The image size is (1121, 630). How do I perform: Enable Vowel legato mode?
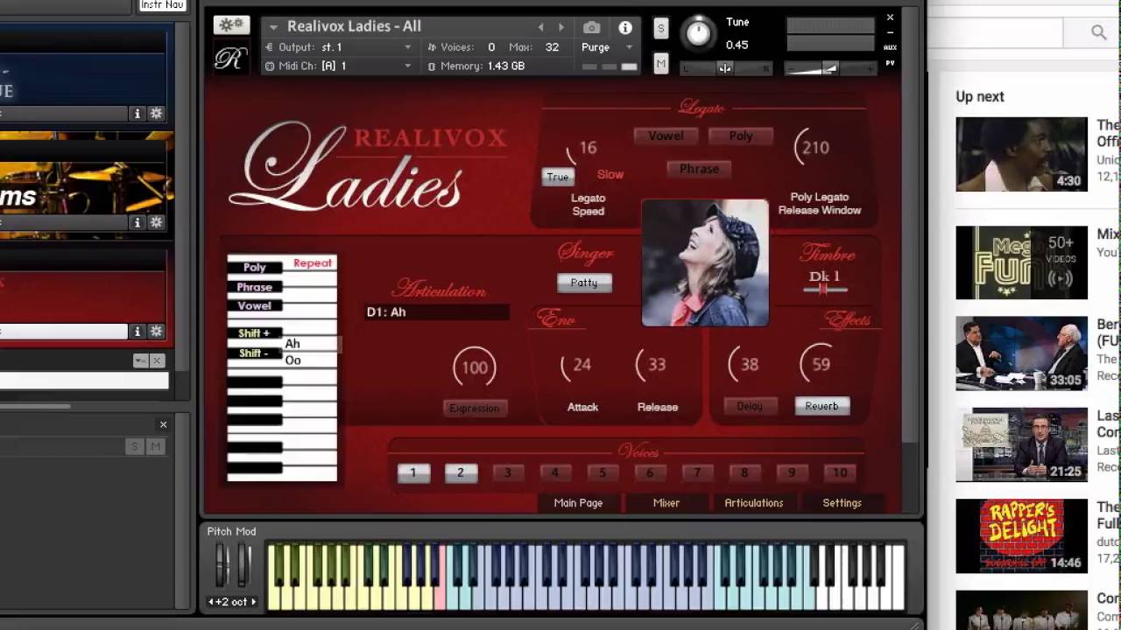click(666, 136)
